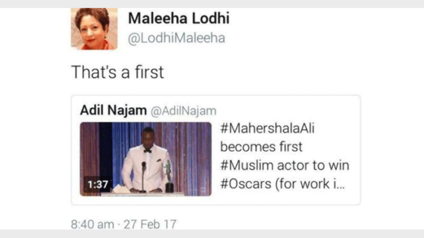Click the trophy statuette in the video
The image size is (424, 238).
pos(168,172)
